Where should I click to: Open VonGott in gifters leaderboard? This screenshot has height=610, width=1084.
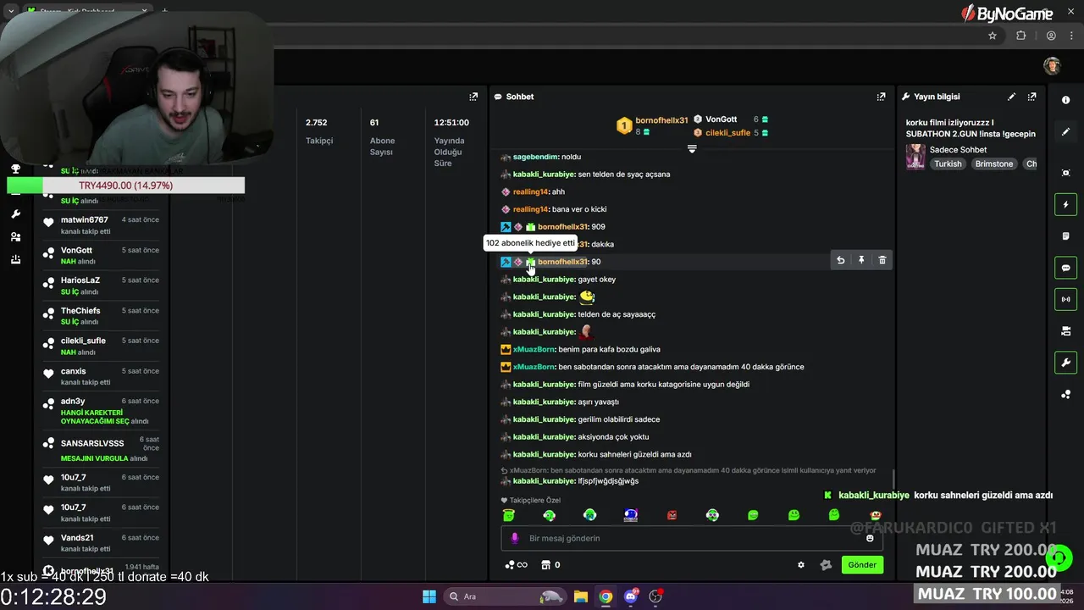[721, 119]
